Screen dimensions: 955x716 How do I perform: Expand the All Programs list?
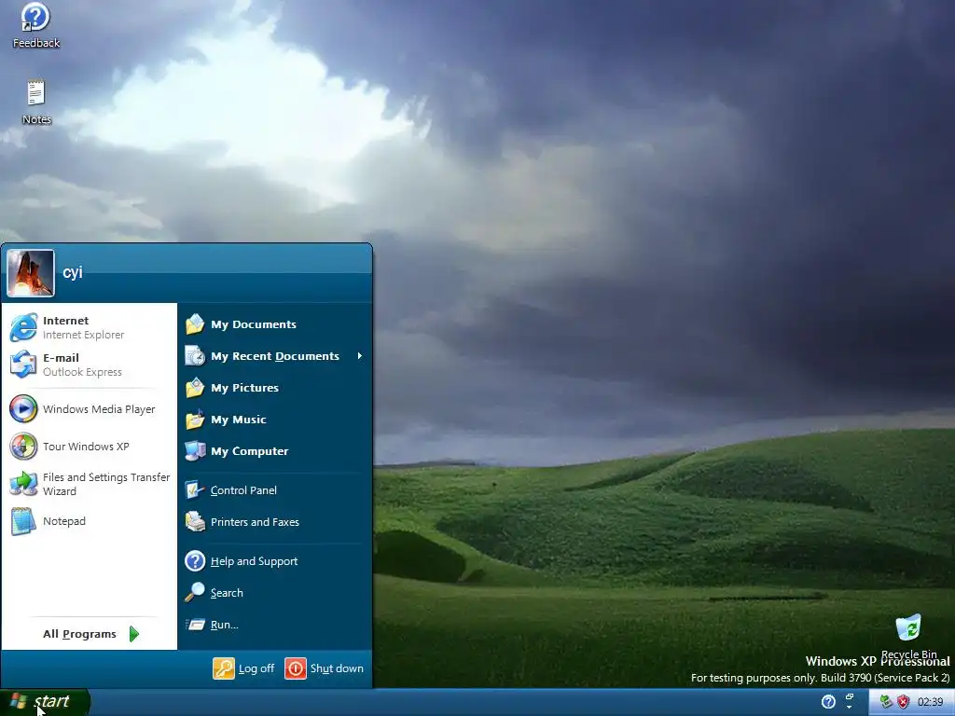click(x=90, y=634)
